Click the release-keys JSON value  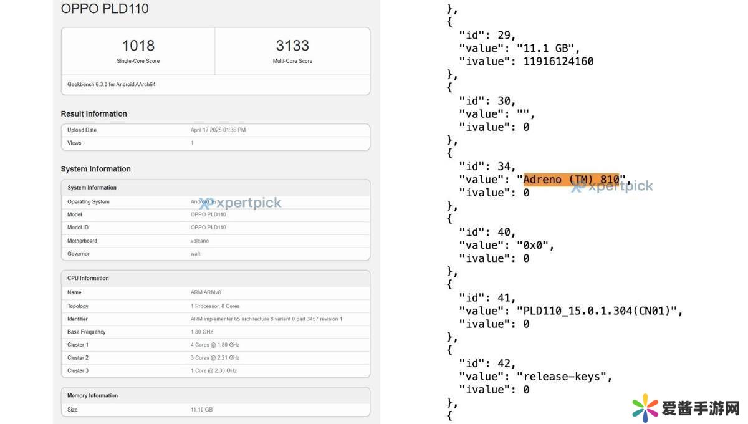(564, 376)
